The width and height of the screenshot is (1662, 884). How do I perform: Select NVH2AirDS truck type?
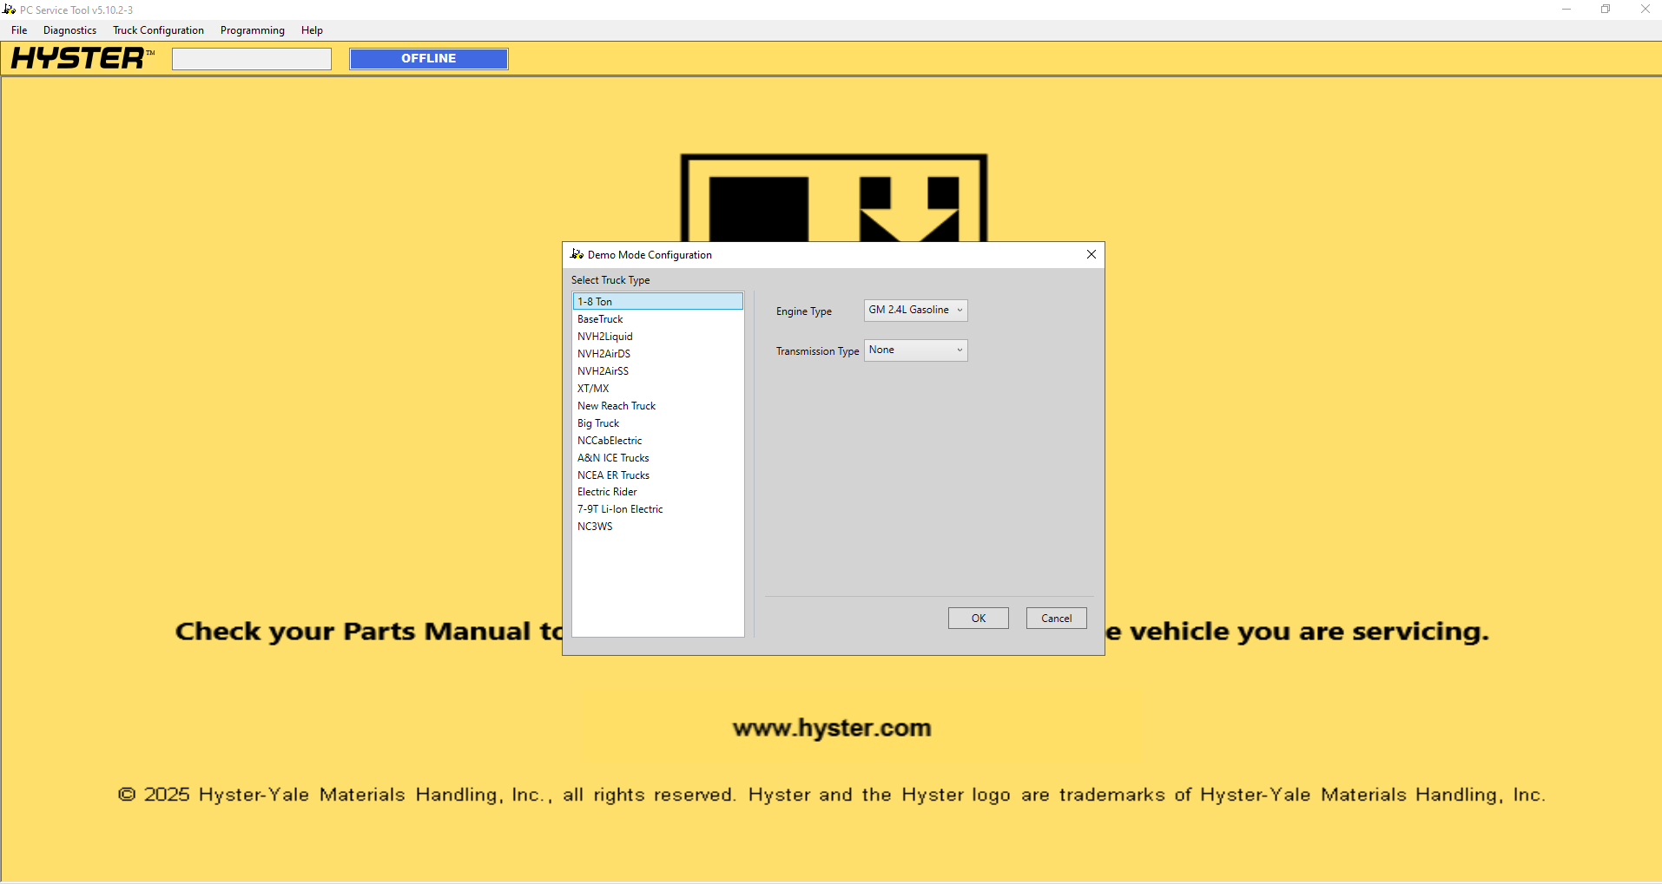pyautogui.click(x=657, y=353)
